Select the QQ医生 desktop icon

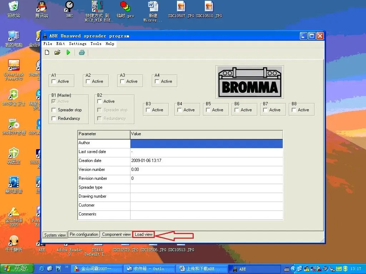[x=14, y=156]
